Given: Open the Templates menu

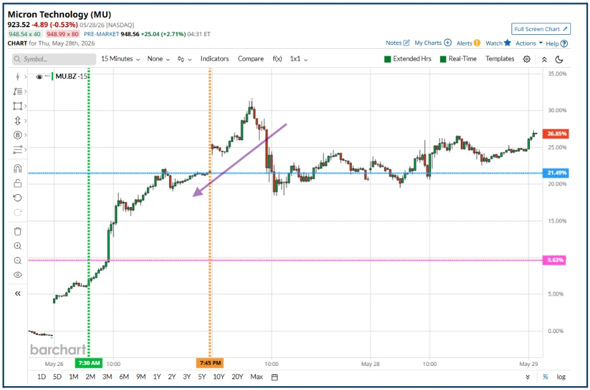Looking at the screenshot, I should (499, 59).
